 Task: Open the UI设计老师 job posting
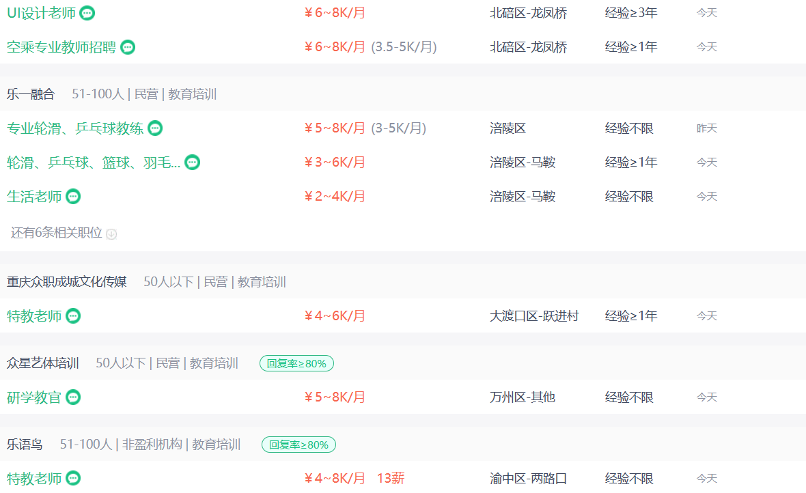41,13
